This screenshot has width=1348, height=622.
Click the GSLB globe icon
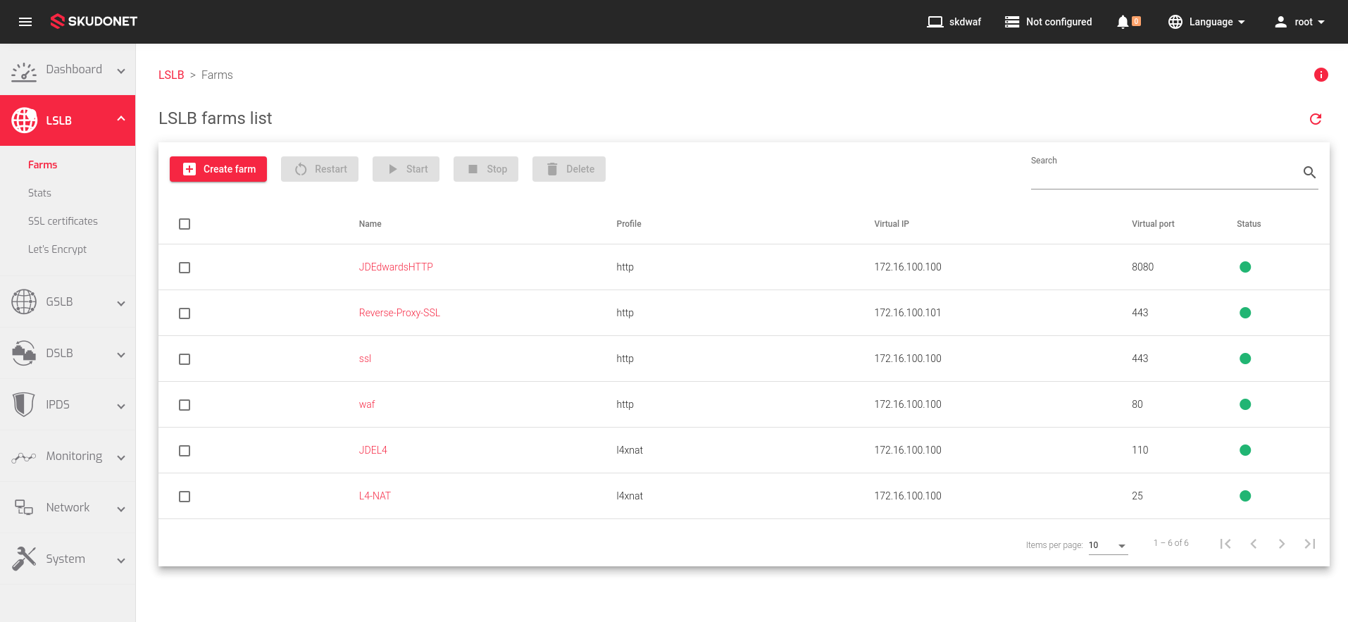(x=24, y=301)
